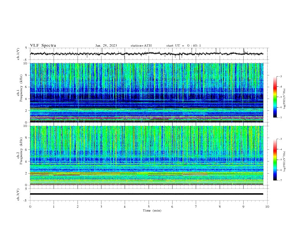The width and height of the screenshot is (301, 232).
Task: Click the time axis tick label "9"
Action: [243, 207]
